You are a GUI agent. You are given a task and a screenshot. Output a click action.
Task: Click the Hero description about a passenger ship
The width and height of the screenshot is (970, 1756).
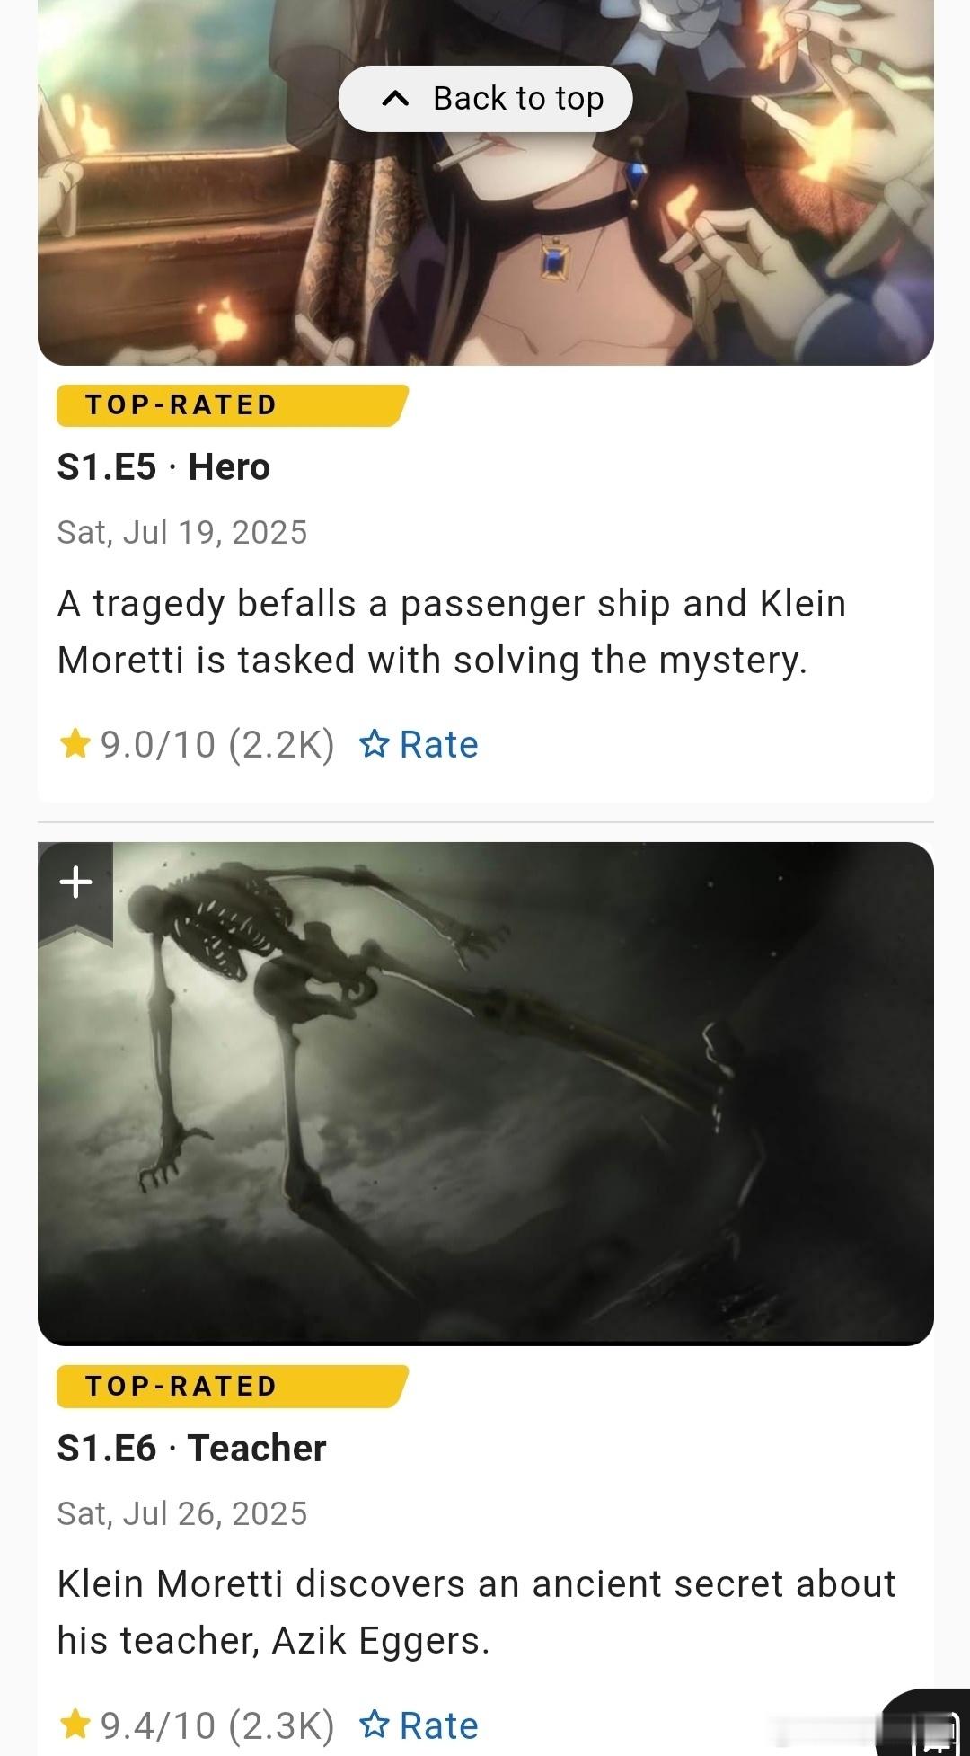click(452, 632)
